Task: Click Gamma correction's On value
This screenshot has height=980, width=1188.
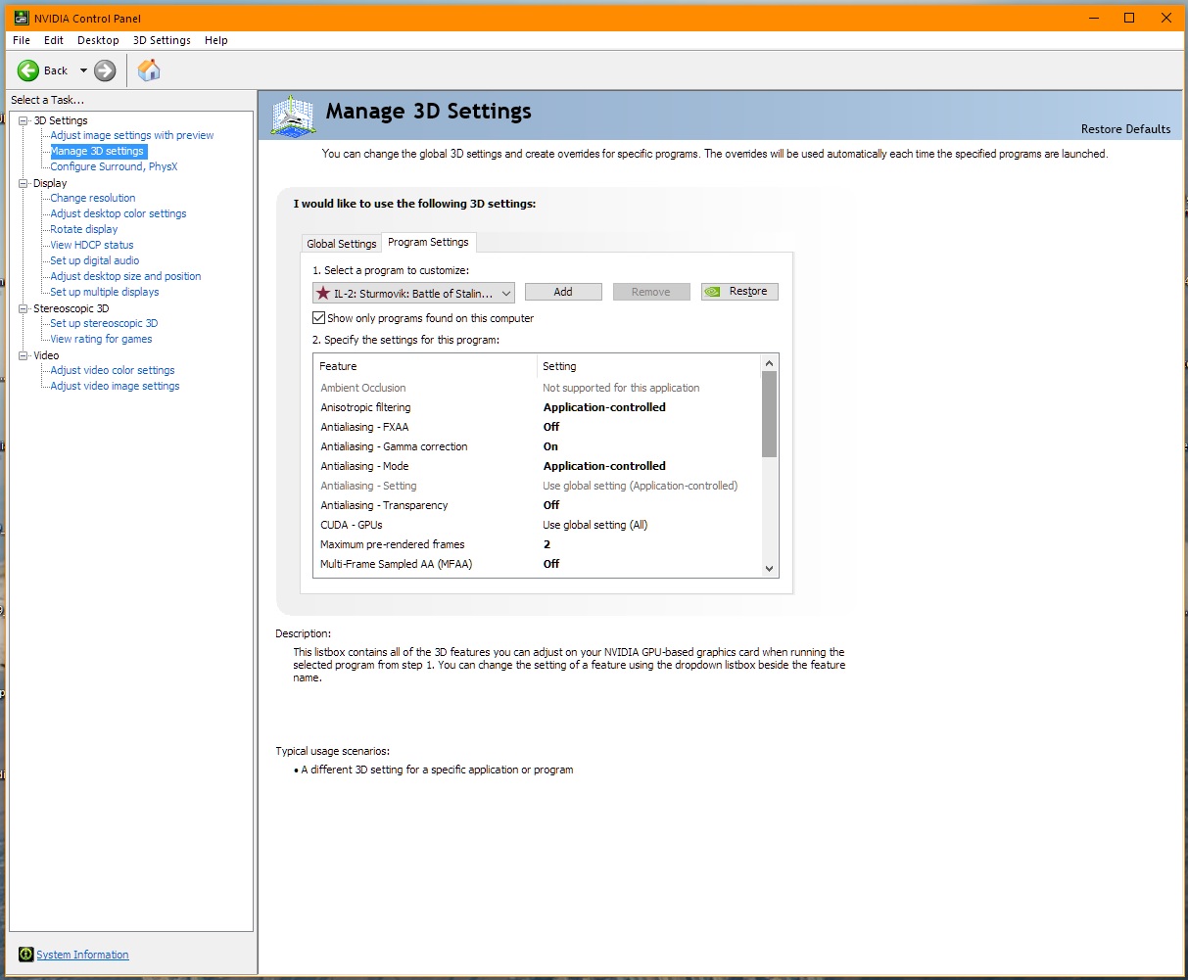Action: point(550,446)
